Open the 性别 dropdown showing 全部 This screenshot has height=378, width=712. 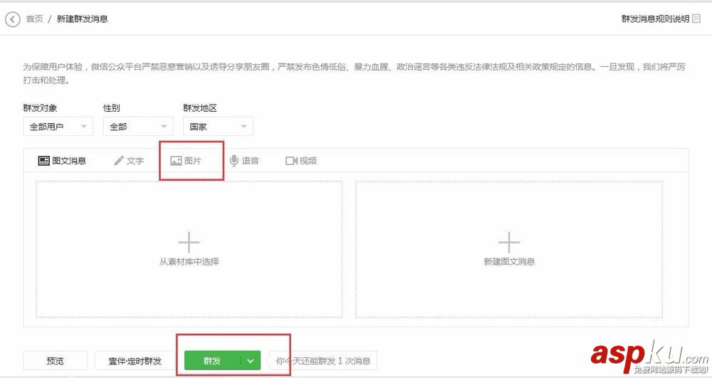click(138, 127)
